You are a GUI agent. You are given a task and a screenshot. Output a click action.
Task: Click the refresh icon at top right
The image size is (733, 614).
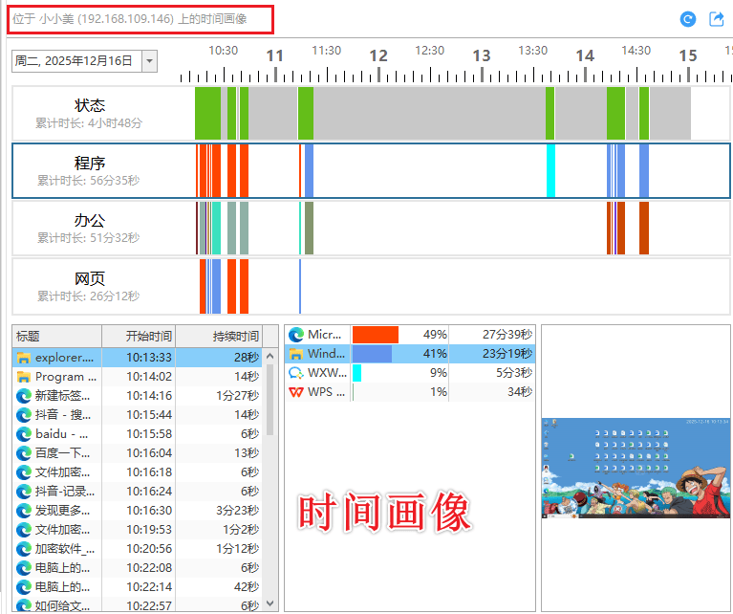687,19
